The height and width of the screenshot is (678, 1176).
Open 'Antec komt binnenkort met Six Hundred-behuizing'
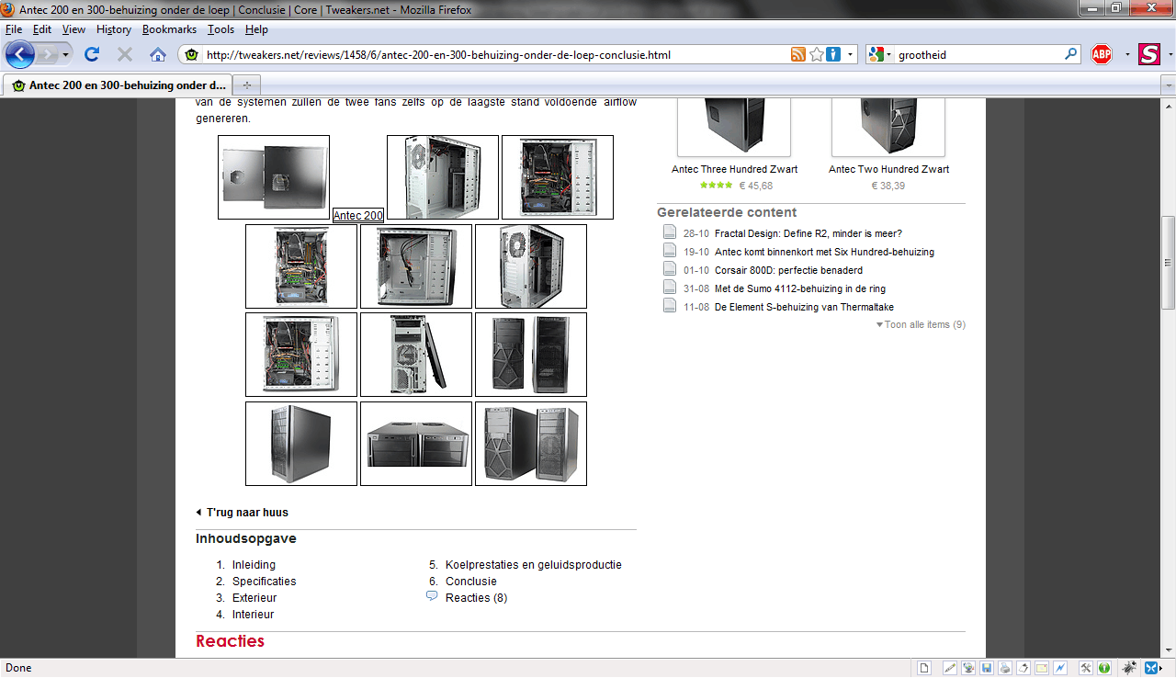pyautogui.click(x=824, y=252)
